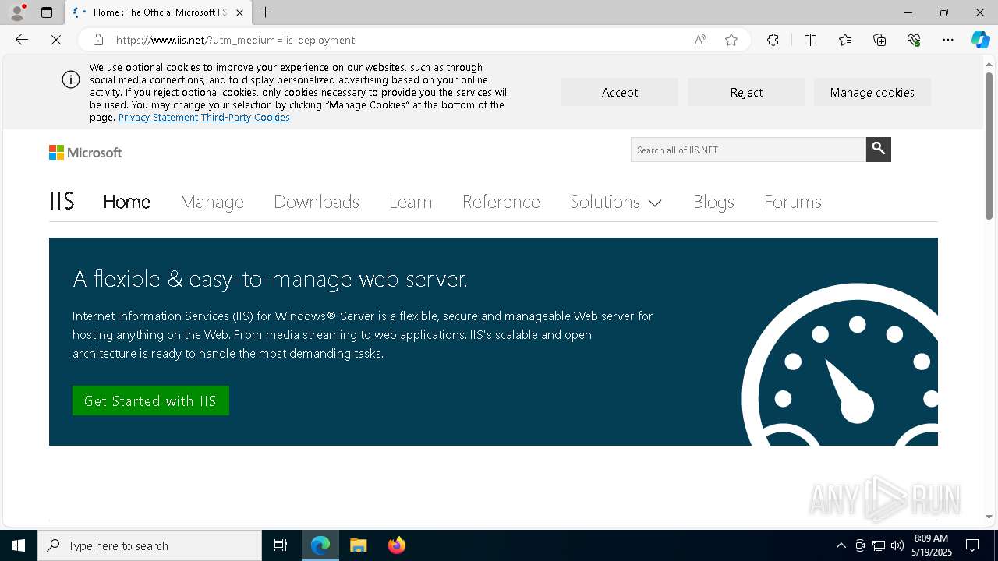Open the Third-Party Cookies link
This screenshot has height=561, width=998.
[x=246, y=117]
